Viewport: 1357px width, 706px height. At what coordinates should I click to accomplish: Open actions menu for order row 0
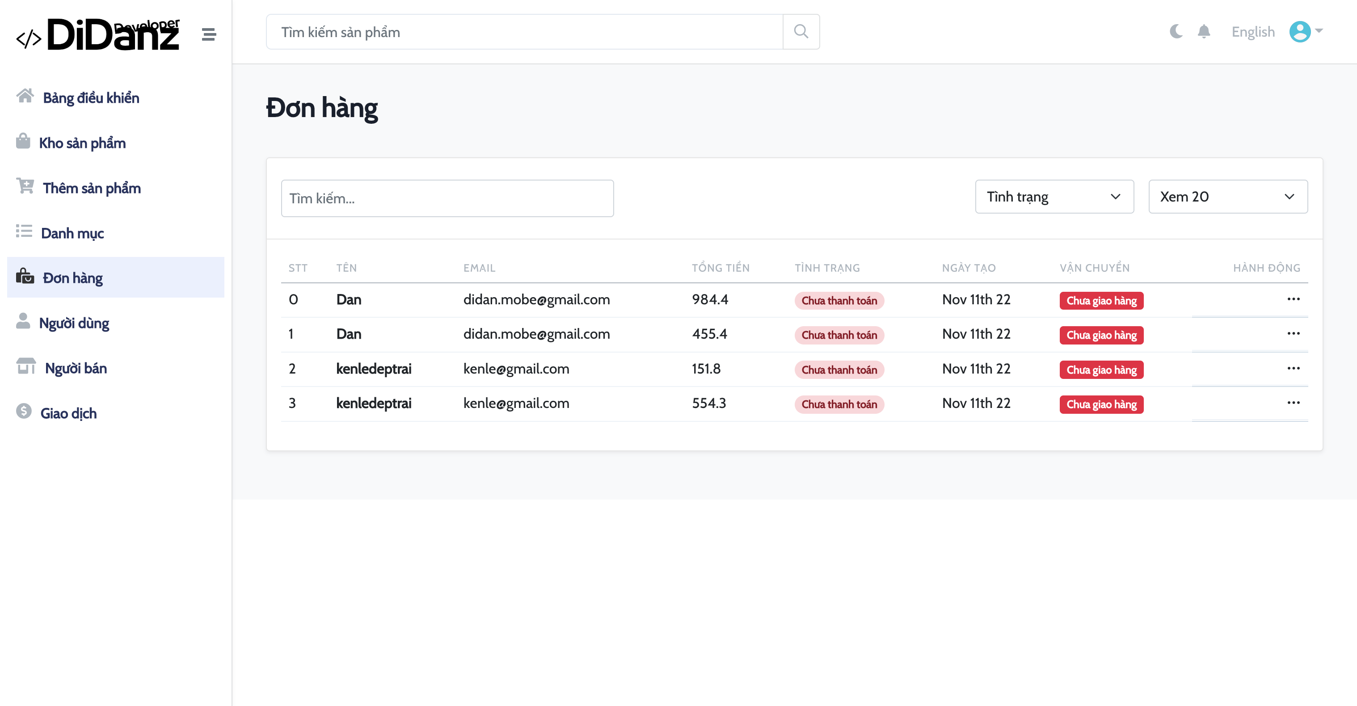coord(1294,298)
